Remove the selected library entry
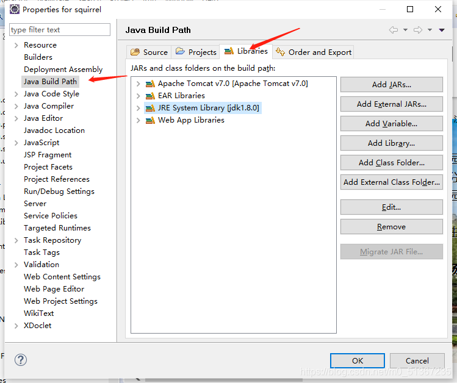457x383 pixels. pyautogui.click(x=392, y=227)
